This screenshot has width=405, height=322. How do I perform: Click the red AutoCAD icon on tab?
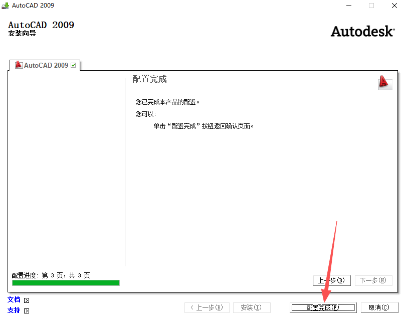19,65
